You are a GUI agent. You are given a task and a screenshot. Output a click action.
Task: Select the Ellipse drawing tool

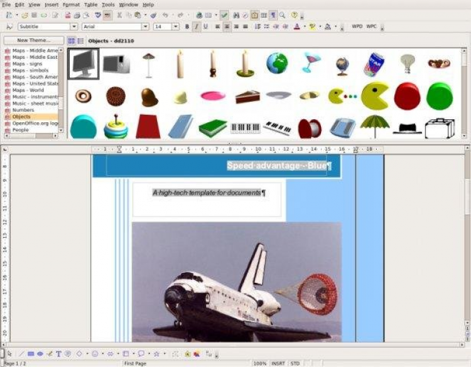tap(40, 354)
